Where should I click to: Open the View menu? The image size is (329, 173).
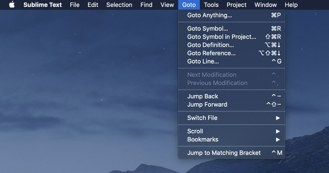167,5
